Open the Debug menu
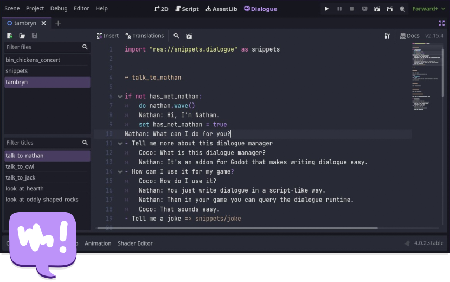This screenshot has width=450, height=282. coord(59,8)
